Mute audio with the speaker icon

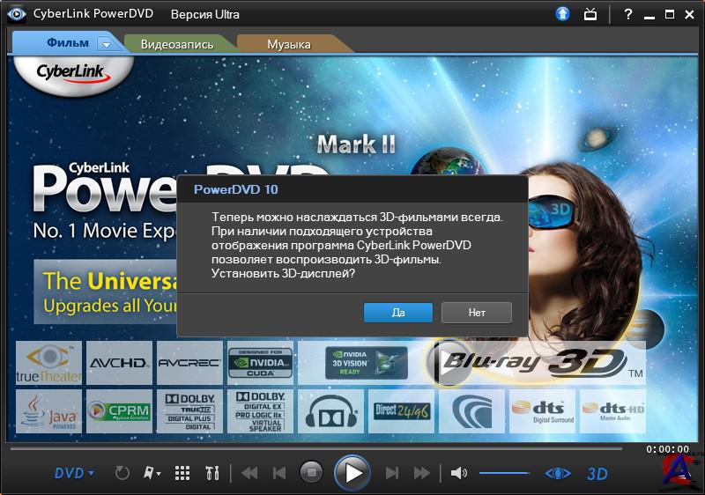[458, 473]
